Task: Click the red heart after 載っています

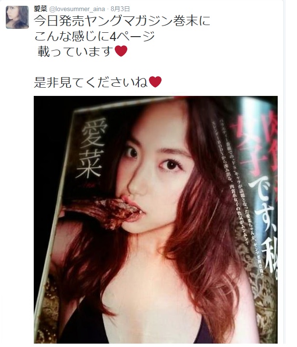Action: pos(121,51)
